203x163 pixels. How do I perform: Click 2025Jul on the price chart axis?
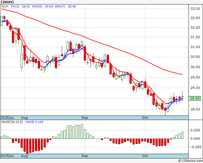pyautogui.click(x=7, y=118)
